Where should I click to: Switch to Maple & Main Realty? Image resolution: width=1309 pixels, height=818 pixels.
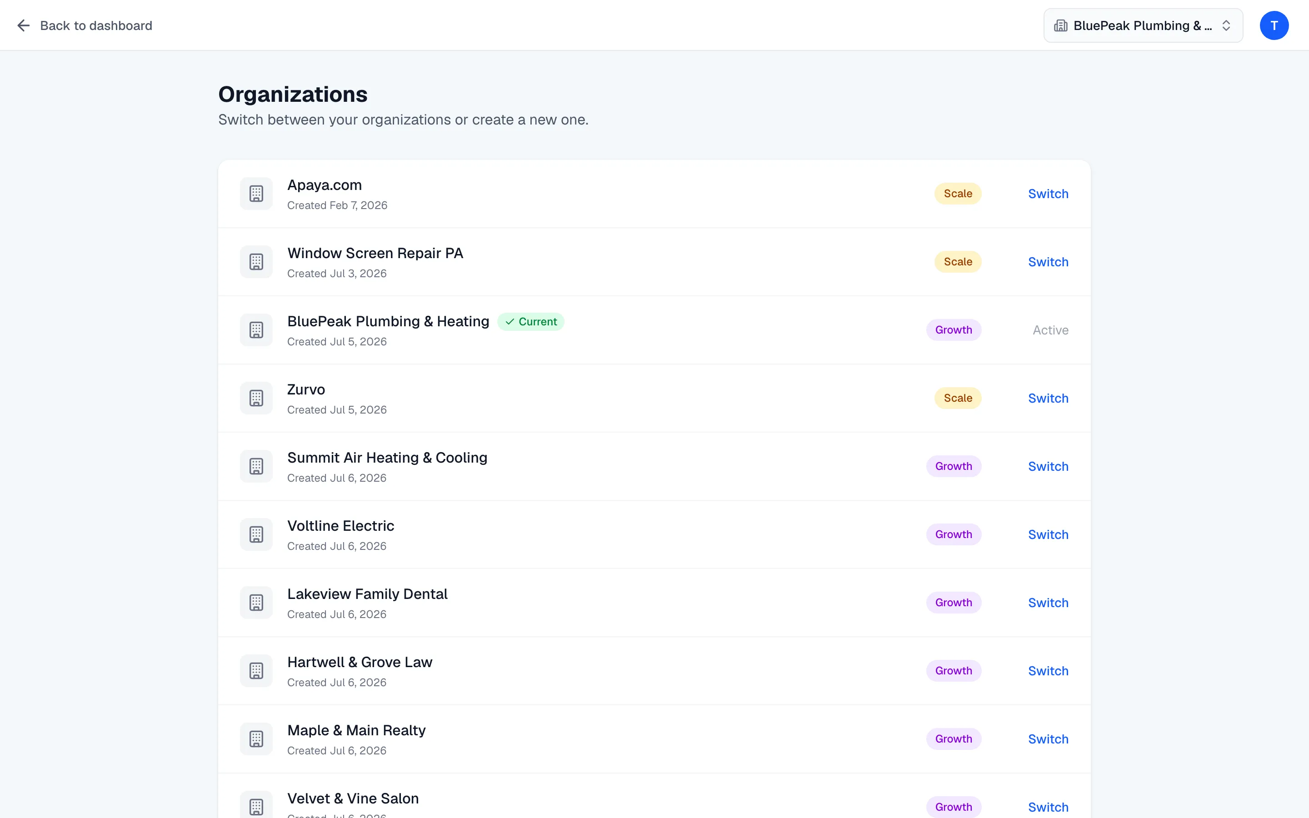tap(1048, 739)
